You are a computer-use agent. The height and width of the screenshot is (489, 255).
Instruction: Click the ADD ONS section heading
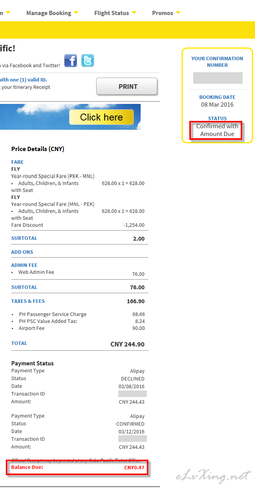pos(22,252)
